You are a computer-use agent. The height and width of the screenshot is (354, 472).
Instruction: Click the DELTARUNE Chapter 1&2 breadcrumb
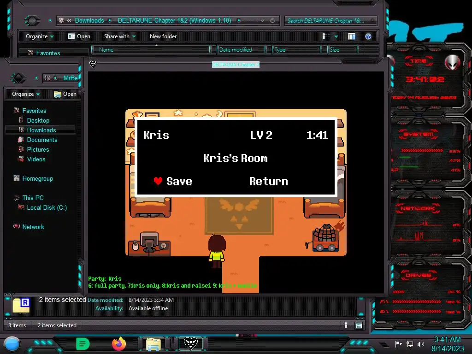pyautogui.click(x=174, y=20)
